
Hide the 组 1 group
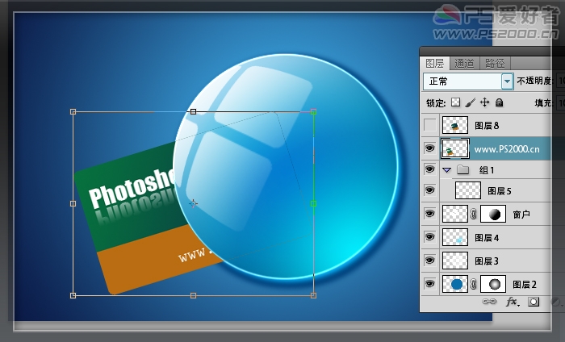[430, 169]
